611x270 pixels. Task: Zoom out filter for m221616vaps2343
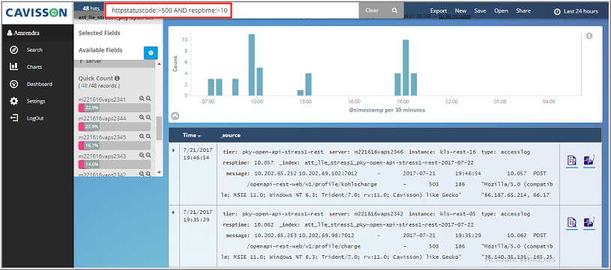pos(148,155)
